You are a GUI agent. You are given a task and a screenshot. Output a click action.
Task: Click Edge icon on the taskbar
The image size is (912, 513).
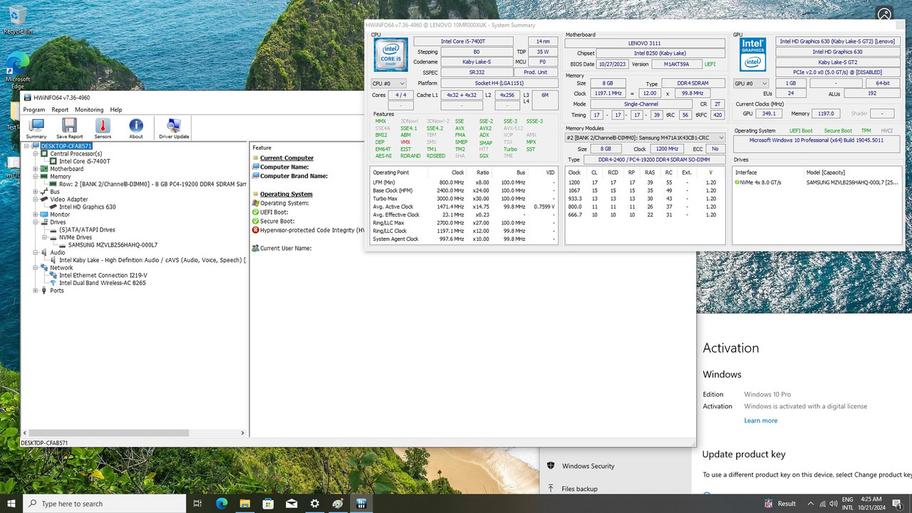[222, 503]
